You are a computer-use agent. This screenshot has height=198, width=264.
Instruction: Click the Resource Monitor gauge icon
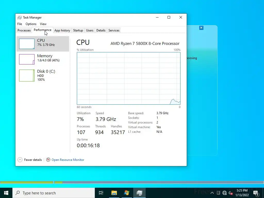(x=48, y=160)
